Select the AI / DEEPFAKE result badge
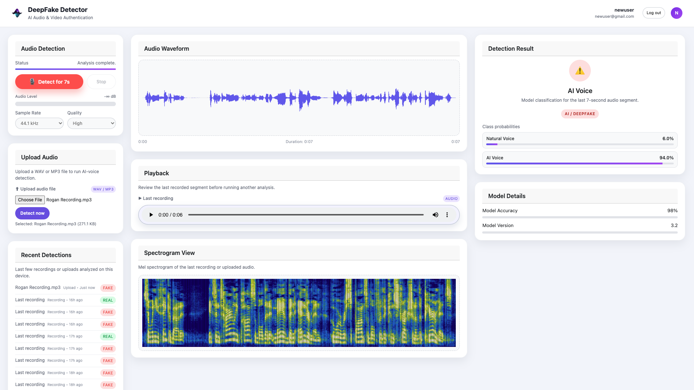This screenshot has height=390, width=694. (580, 114)
